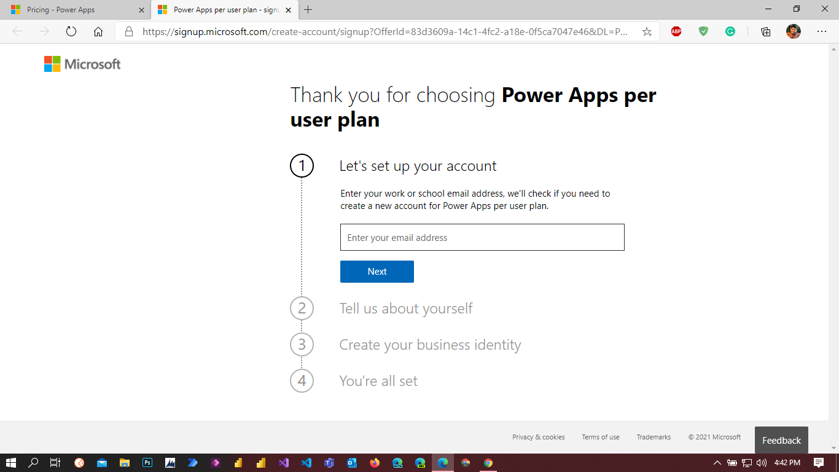Image resolution: width=839 pixels, height=472 pixels.
Task: Open the Feedback button
Action: (781, 440)
